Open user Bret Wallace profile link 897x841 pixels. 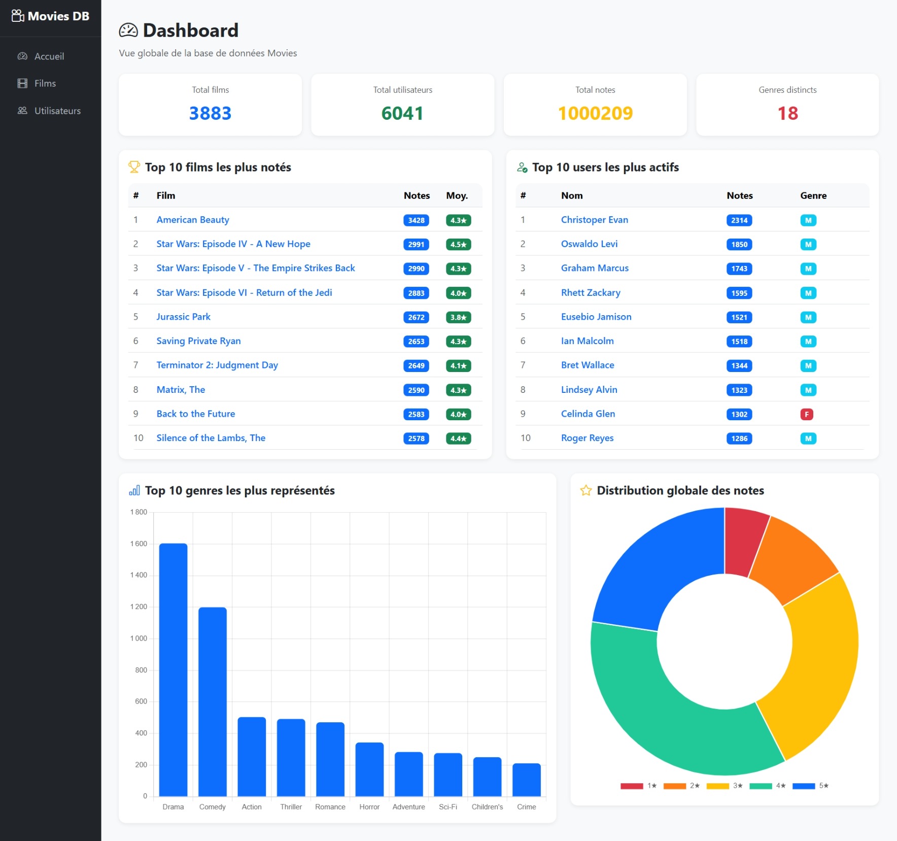[588, 365]
